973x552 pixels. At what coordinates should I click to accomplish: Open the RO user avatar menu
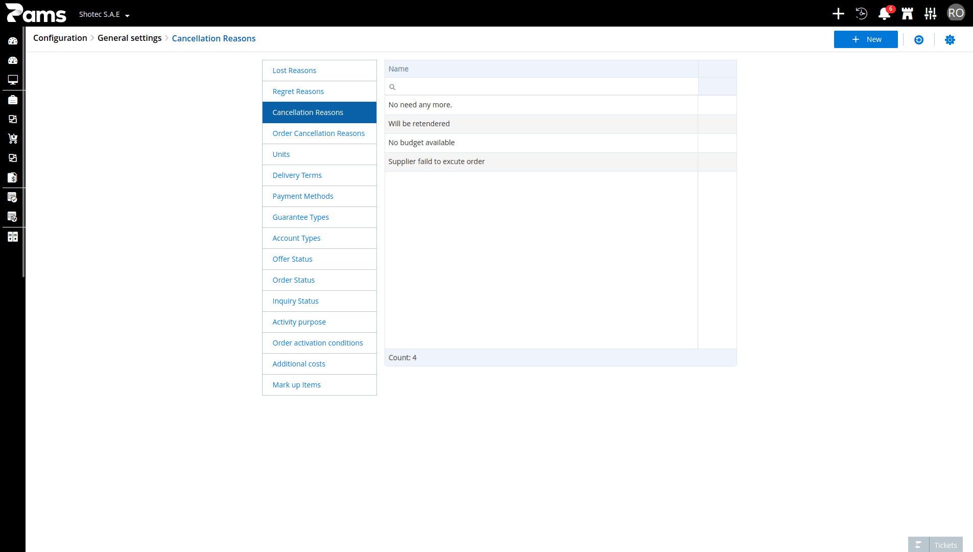coord(956,13)
